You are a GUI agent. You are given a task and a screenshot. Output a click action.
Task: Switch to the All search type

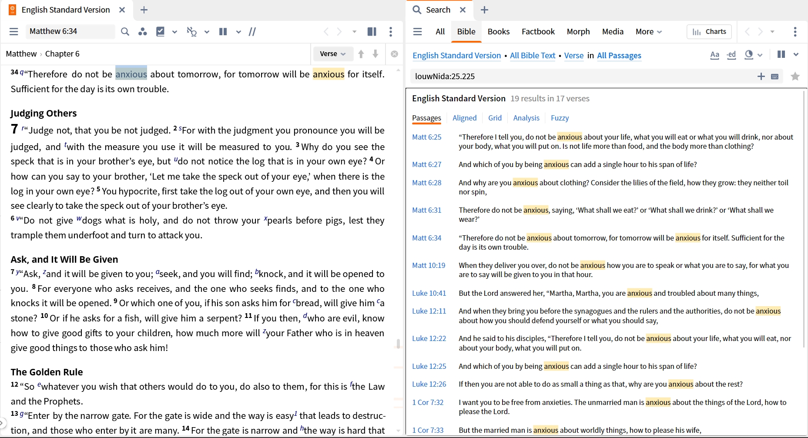440,31
